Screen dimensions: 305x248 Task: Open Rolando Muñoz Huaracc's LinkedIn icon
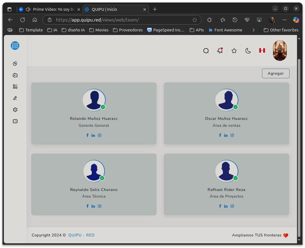(93, 135)
